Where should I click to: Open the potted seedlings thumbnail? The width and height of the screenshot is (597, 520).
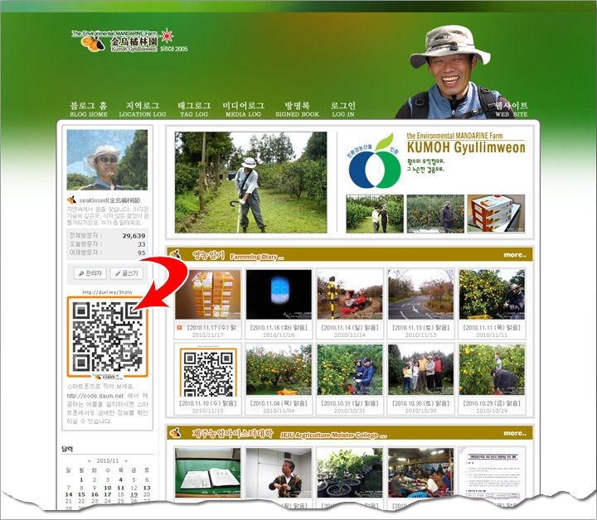click(350, 473)
